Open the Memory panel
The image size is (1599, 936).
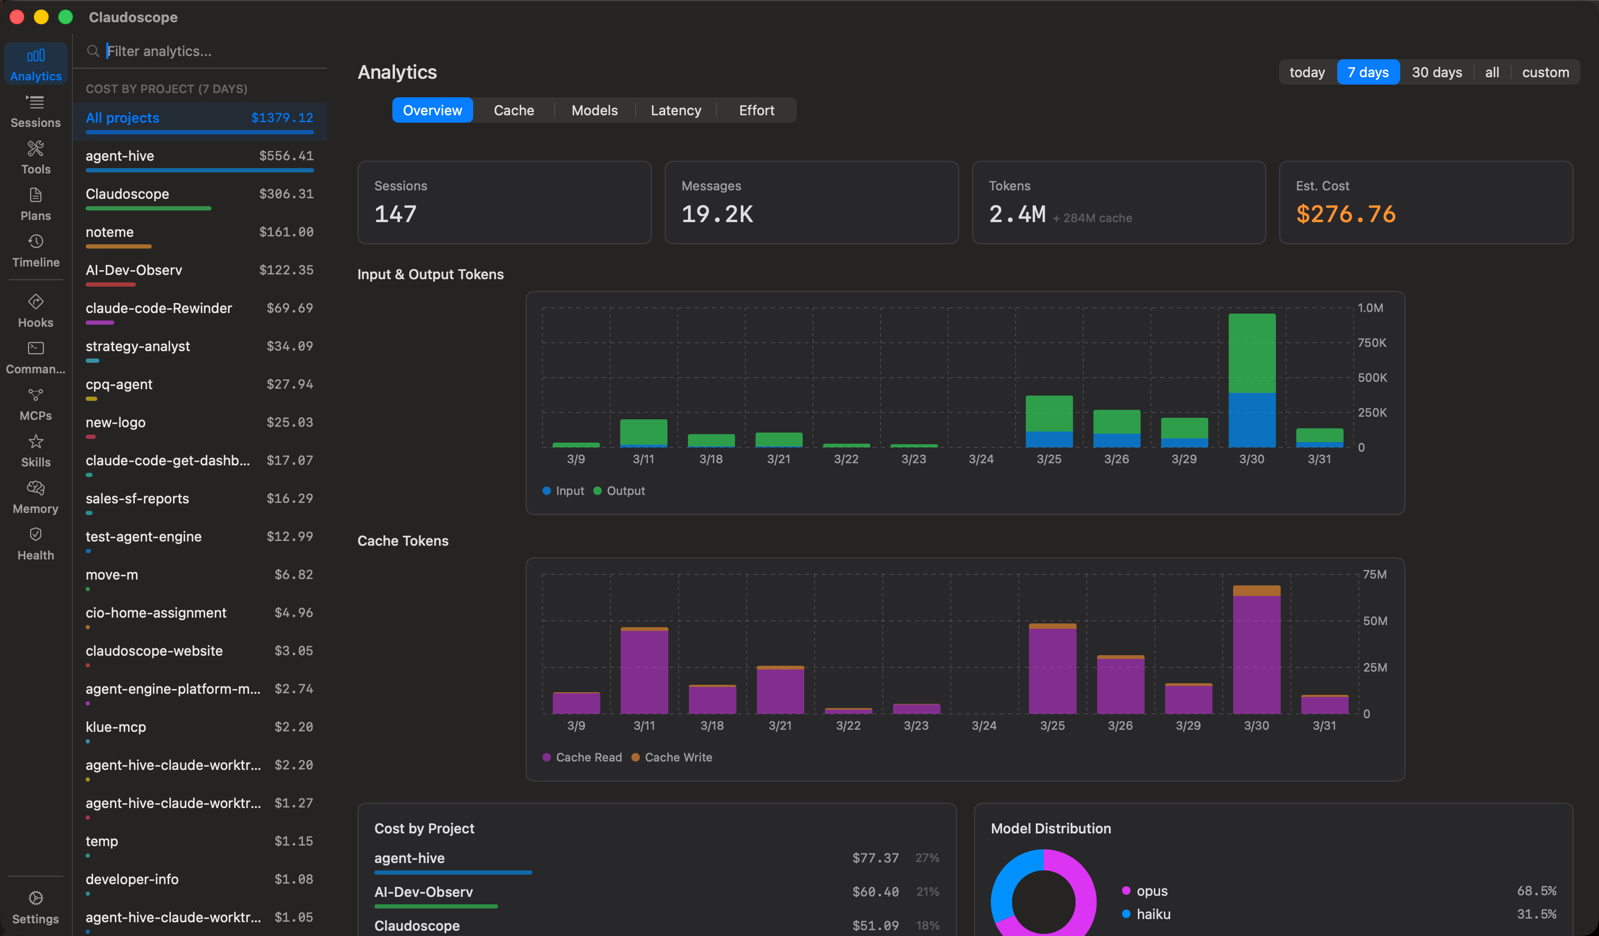coord(35,498)
